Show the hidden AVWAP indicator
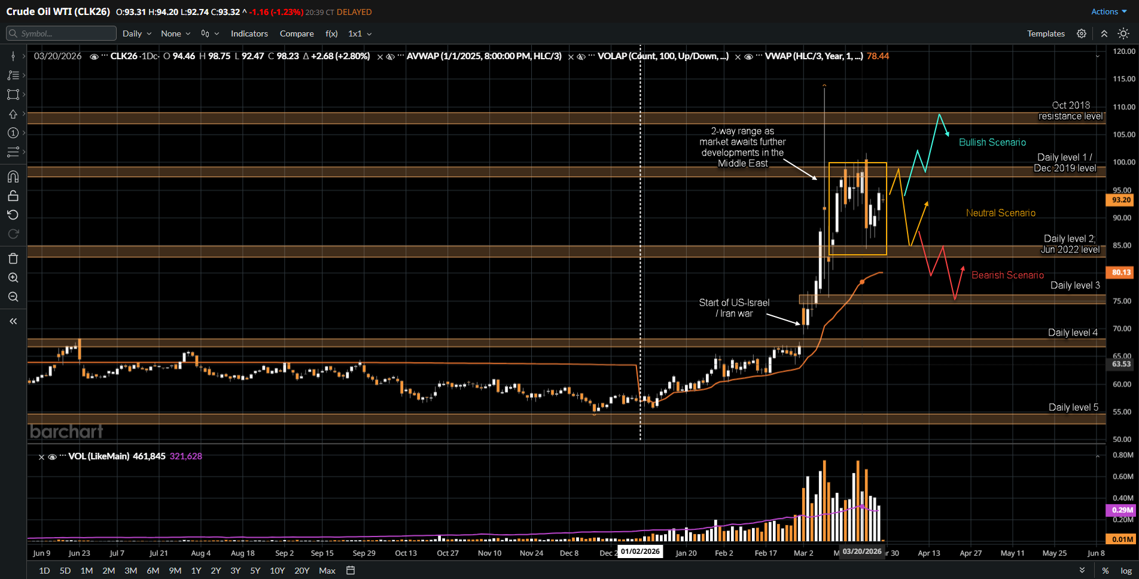Screen dimensions: 1139x579 click(390, 57)
